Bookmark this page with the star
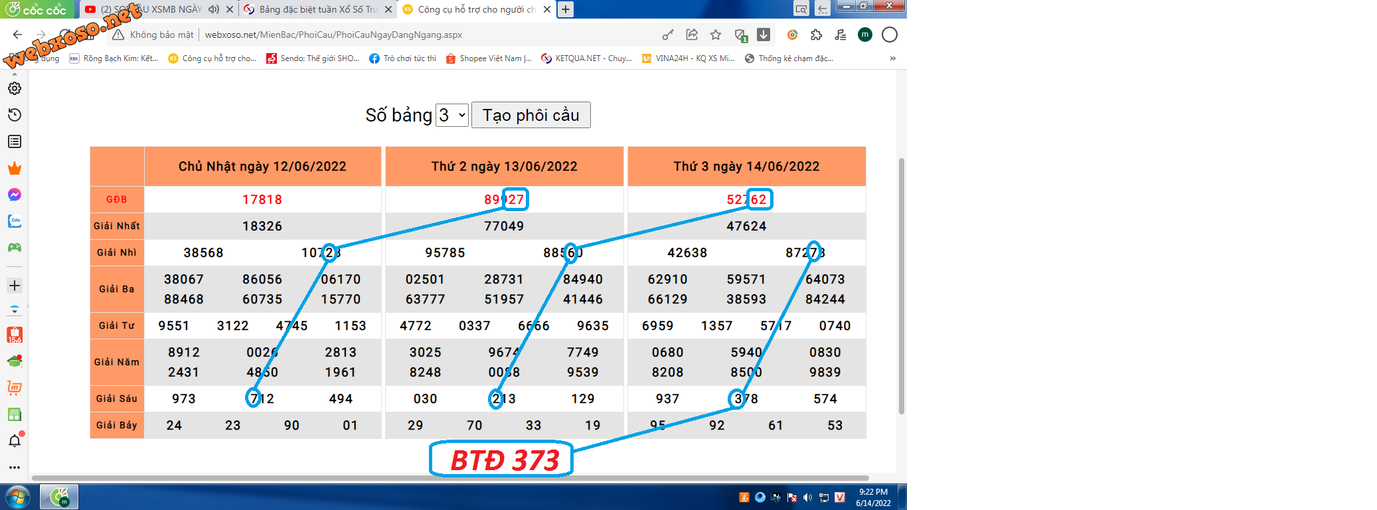 click(x=716, y=35)
